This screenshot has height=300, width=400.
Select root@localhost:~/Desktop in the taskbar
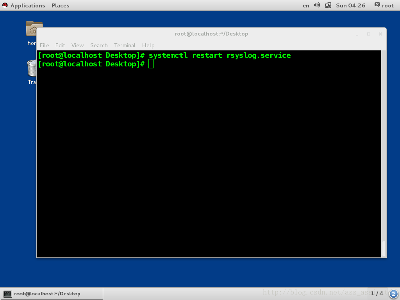click(x=52, y=294)
